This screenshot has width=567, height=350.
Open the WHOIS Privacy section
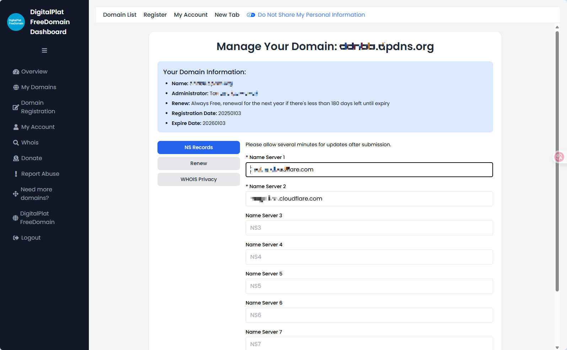tap(199, 179)
